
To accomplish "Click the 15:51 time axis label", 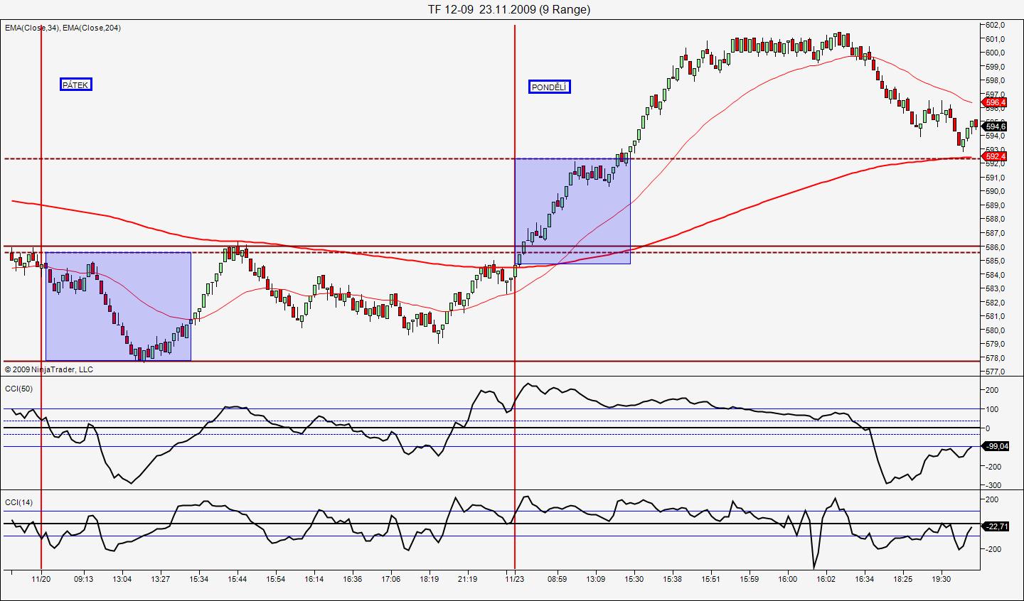I will coord(711,579).
